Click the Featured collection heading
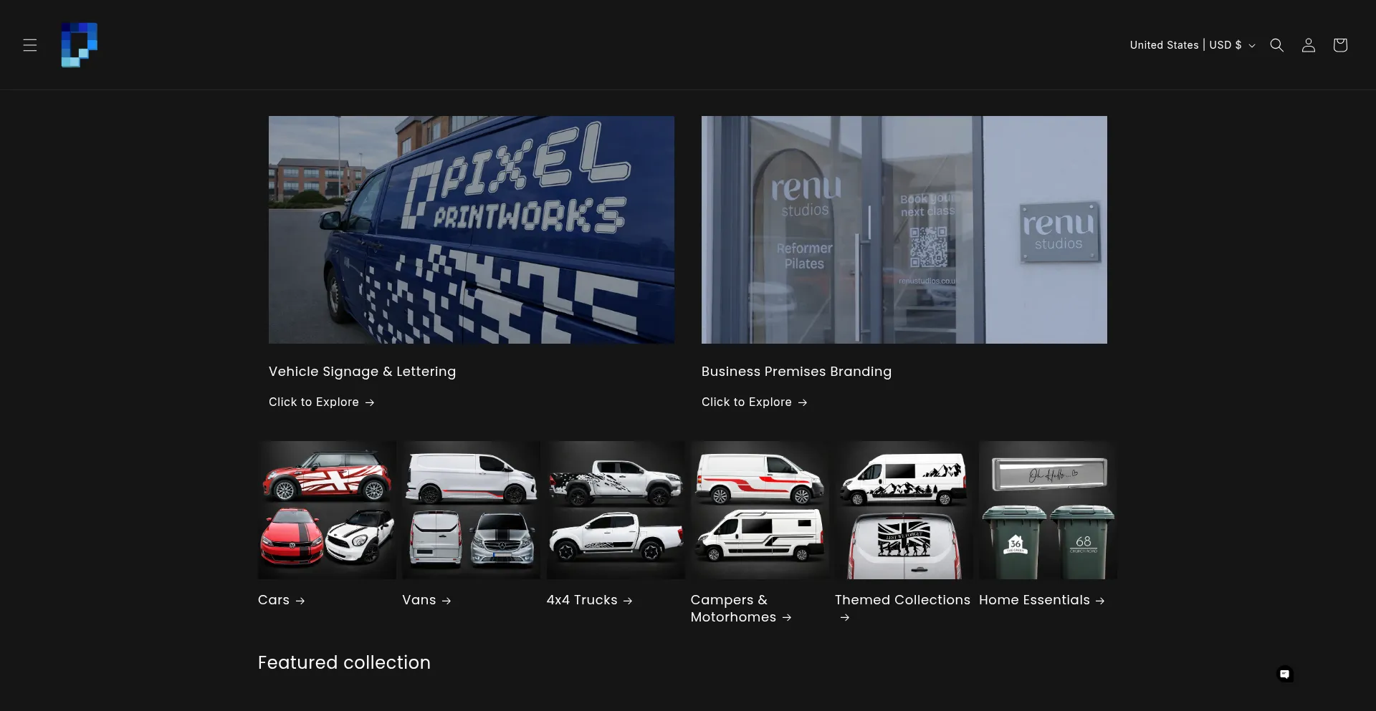 [x=344, y=663]
